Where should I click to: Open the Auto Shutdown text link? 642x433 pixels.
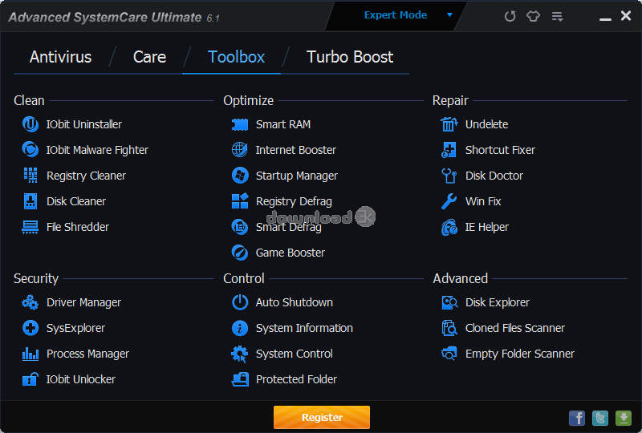click(x=294, y=302)
